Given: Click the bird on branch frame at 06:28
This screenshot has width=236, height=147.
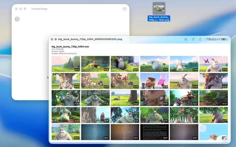Looking at the screenshot, I should (95, 115).
